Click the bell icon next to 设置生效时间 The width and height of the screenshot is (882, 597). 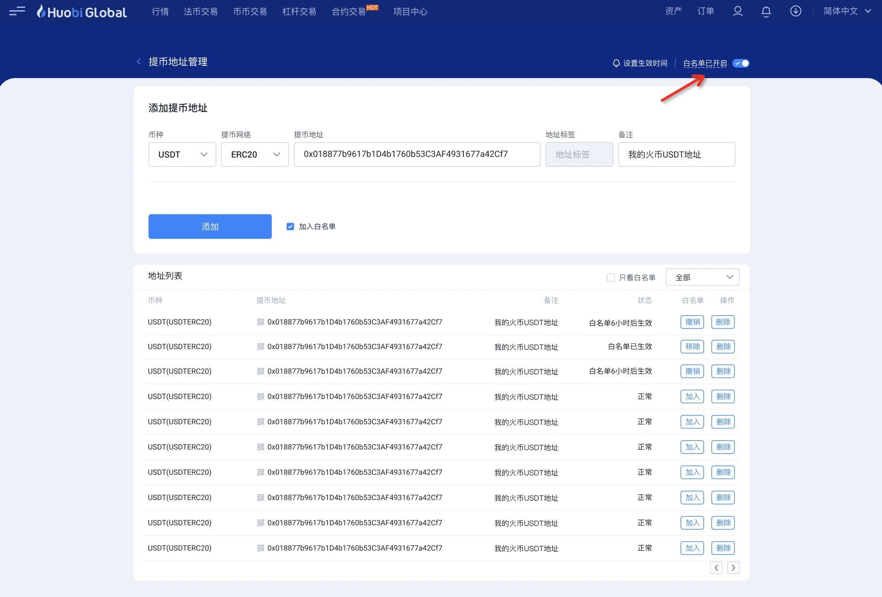tap(616, 63)
